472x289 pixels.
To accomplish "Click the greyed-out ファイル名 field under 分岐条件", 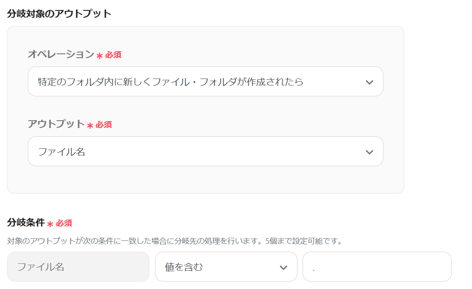I will (78, 267).
